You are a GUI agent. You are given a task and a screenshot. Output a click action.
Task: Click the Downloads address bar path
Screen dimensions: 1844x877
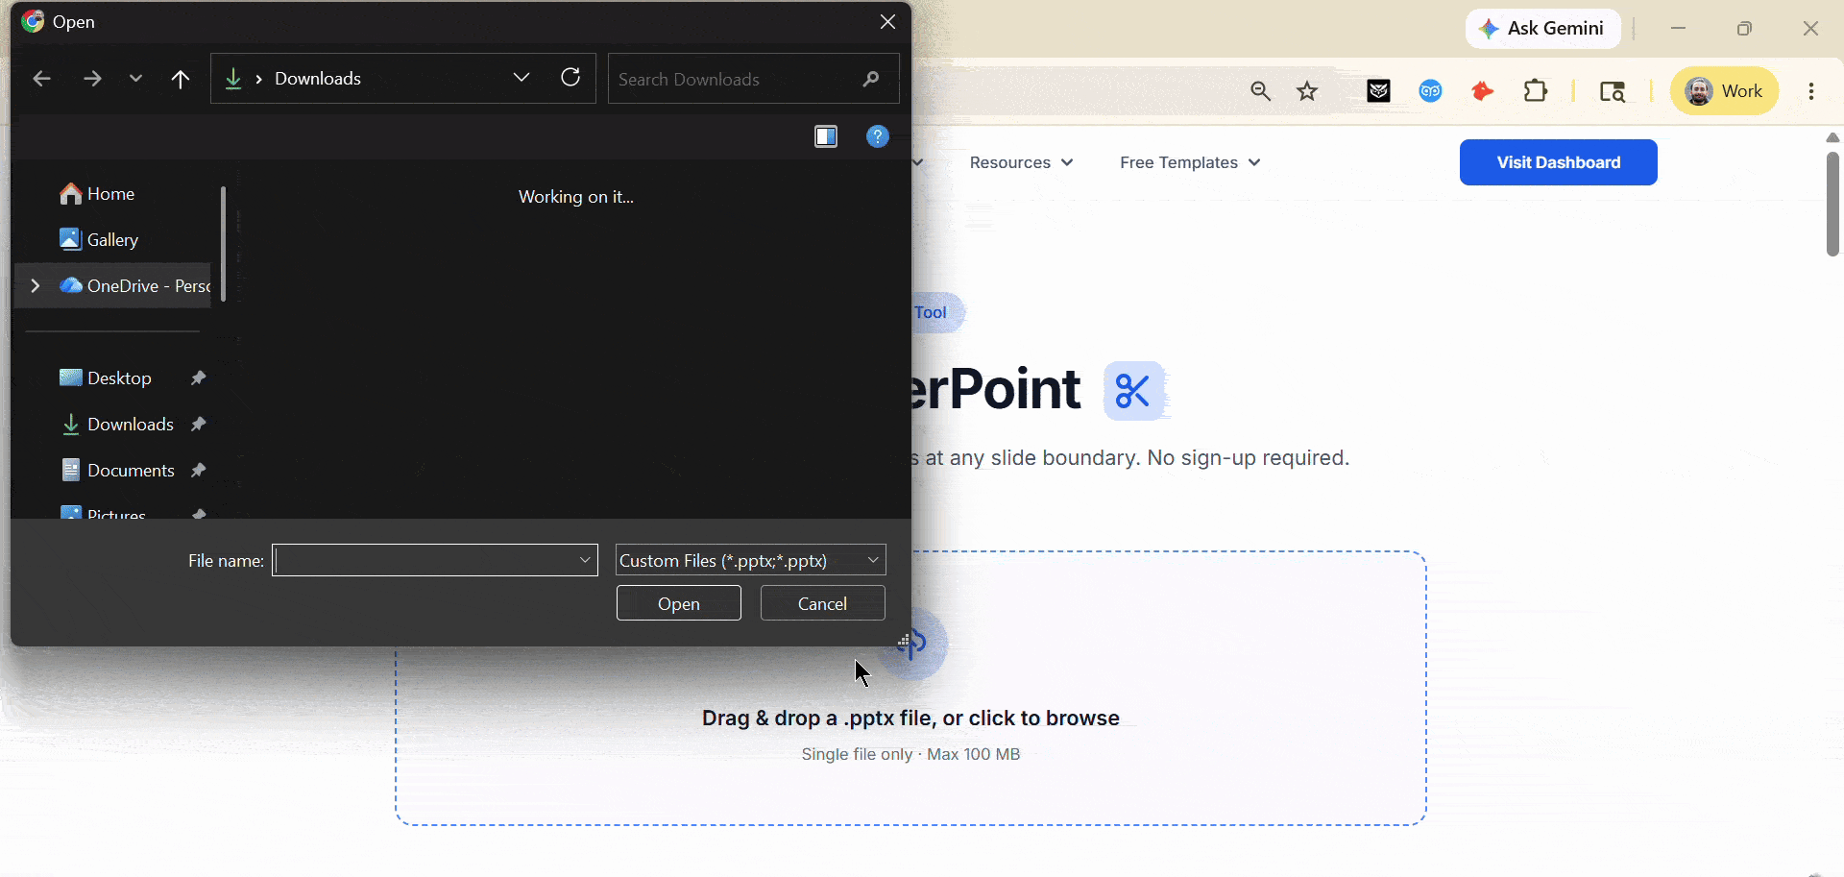318,79
